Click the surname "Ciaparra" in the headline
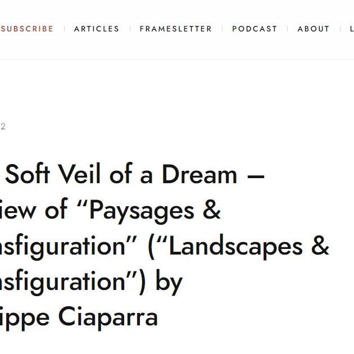This screenshot has width=354, height=354. coord(108,317)
